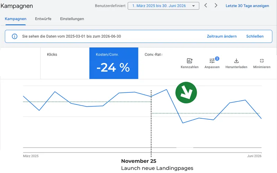Select the Klicks metric card
This screenshot has height=173, width=277.
(65, 63)
